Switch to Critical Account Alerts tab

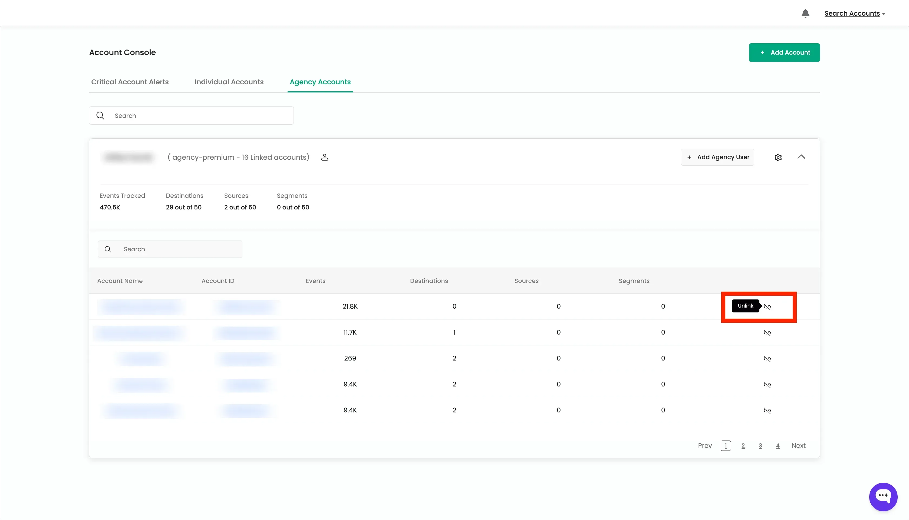(130, 82)
